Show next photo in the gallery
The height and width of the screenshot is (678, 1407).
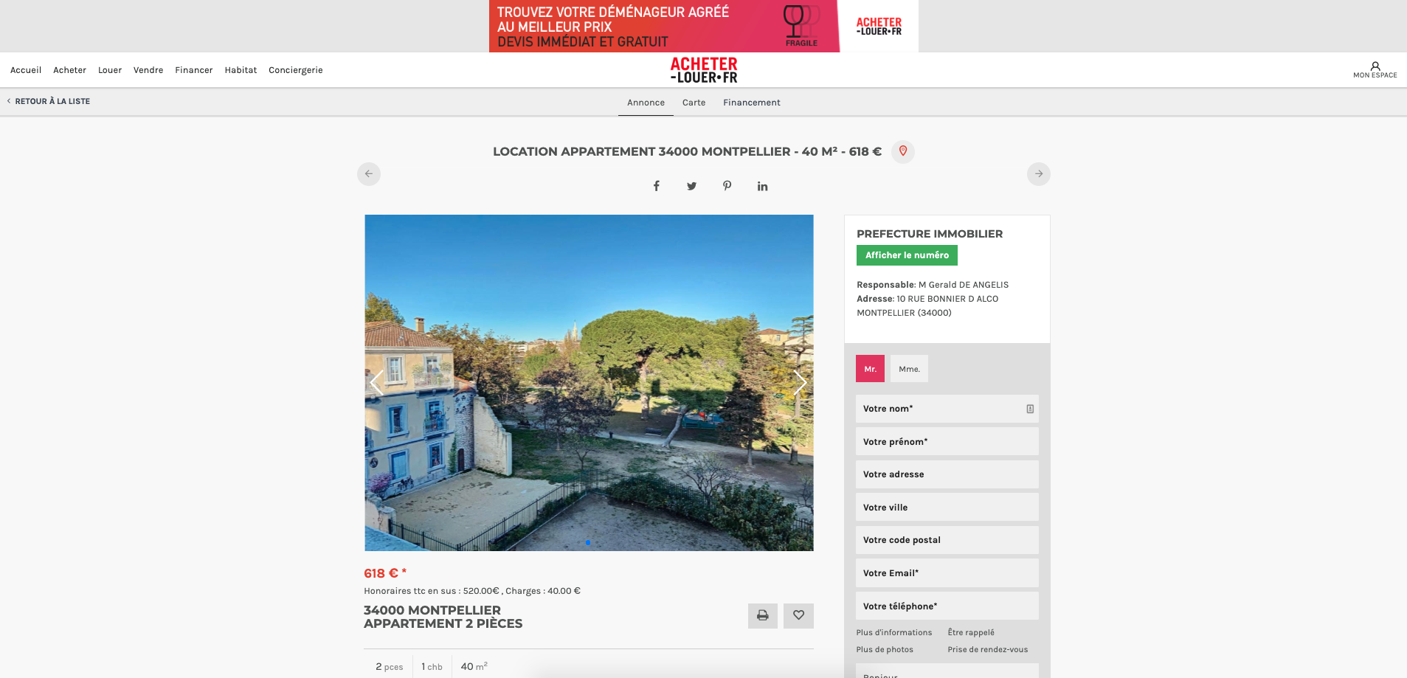coord(800,382)
